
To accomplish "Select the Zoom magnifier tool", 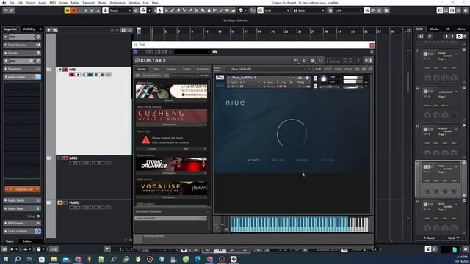I will pos(203,10).
